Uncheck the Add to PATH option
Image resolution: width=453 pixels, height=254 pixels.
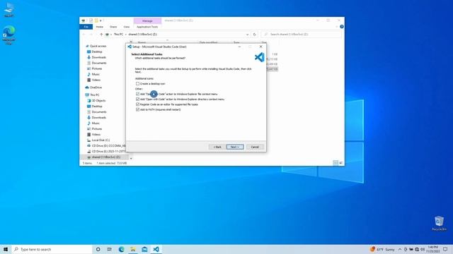click(x=137, y=109)
